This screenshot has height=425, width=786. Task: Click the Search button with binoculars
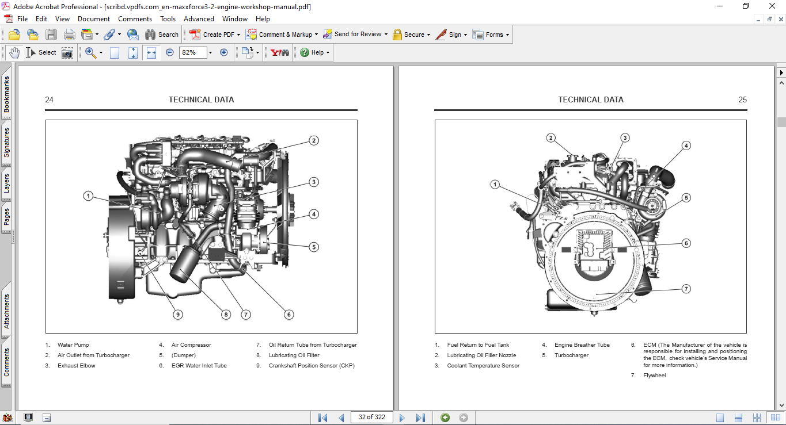click(162, 35)
